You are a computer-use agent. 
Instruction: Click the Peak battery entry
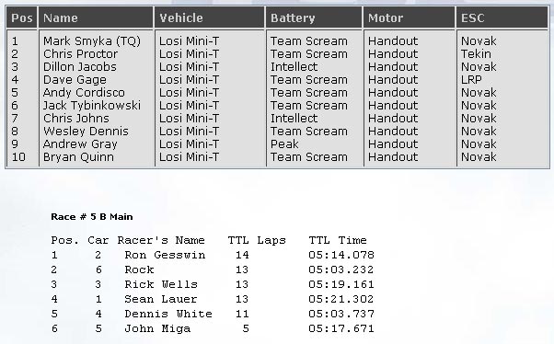click(x=284, y=144)
